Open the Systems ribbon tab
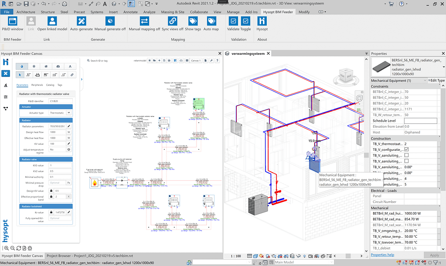This screenshot has width=446, height=266. click(x=97, y=12)
